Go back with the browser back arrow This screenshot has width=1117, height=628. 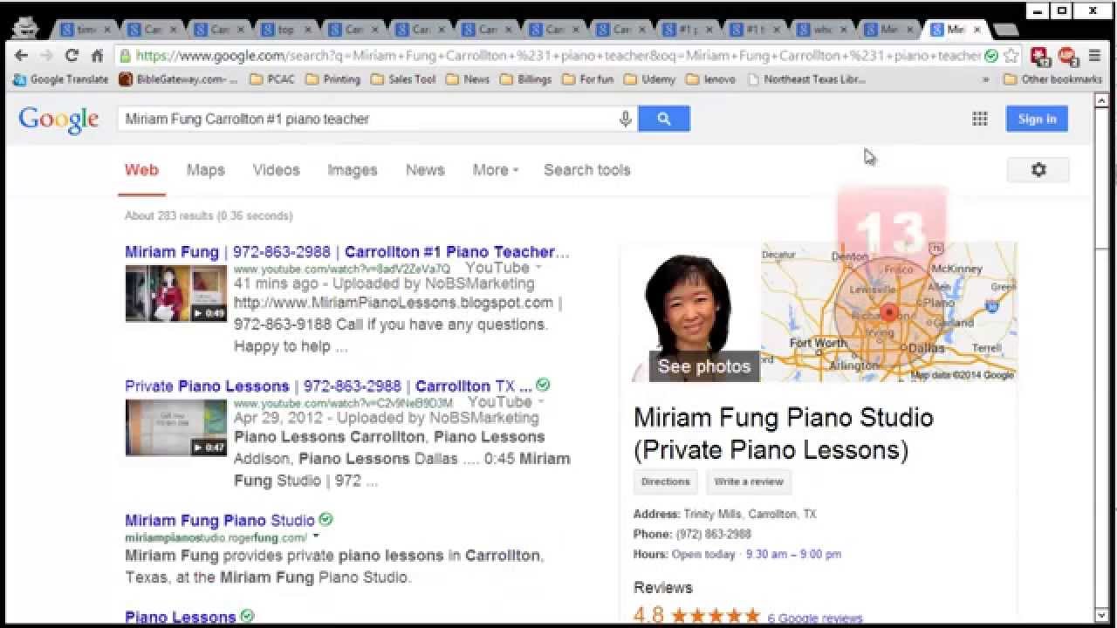coord(22,56)
